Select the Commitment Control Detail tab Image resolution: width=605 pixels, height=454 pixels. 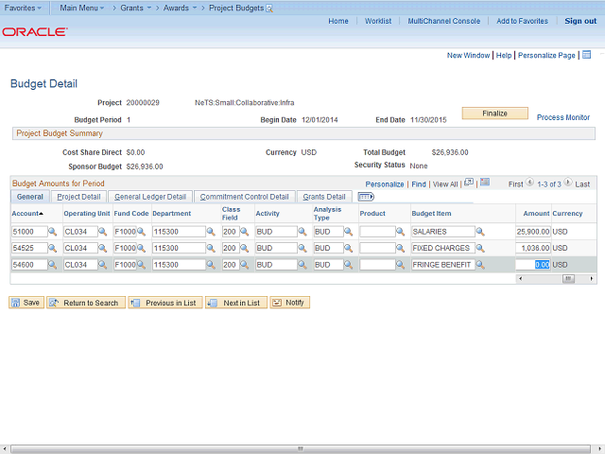pyautogui.click(x=244, y=197)
